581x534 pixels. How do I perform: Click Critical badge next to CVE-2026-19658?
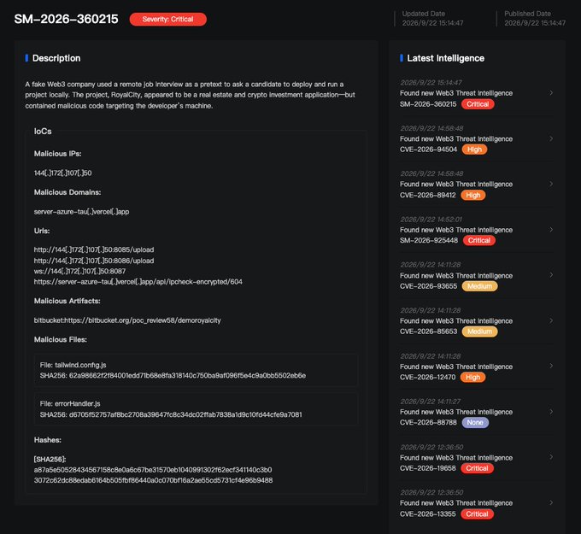tap(477, 468)
